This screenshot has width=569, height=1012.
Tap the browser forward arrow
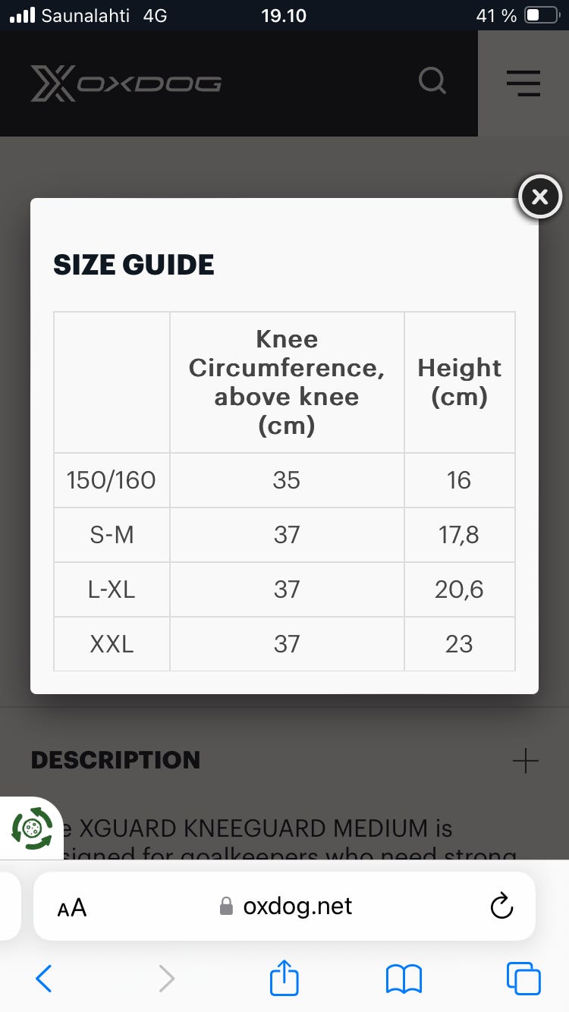pyautogui.click(x=166, y=979)
